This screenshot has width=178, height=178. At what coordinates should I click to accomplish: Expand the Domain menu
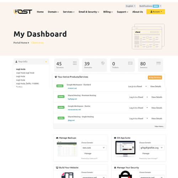(53, 12)
